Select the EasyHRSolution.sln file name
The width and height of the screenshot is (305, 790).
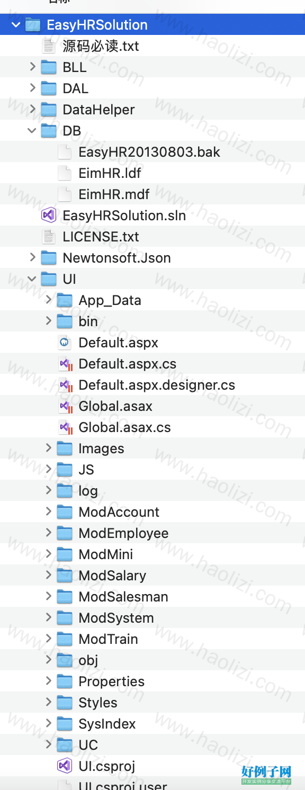124,216
